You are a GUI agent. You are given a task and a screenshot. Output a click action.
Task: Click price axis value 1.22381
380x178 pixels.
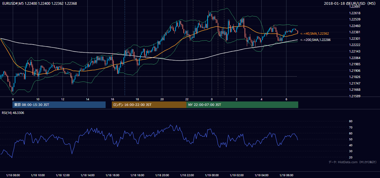(355, 32)
